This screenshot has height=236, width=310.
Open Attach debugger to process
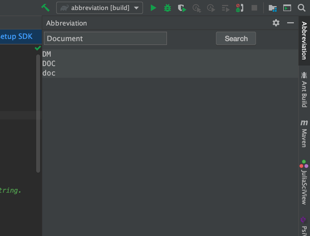[x=239, y=8]
